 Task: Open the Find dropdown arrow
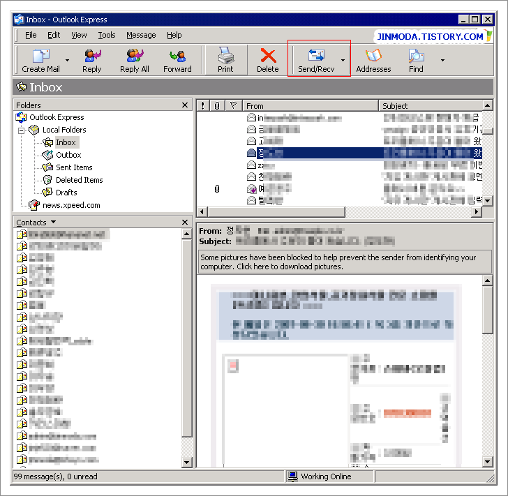click(x=442, y=60)
